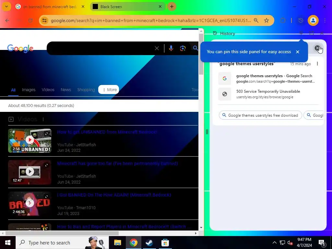Select the All results tab

tap(13, 90)
